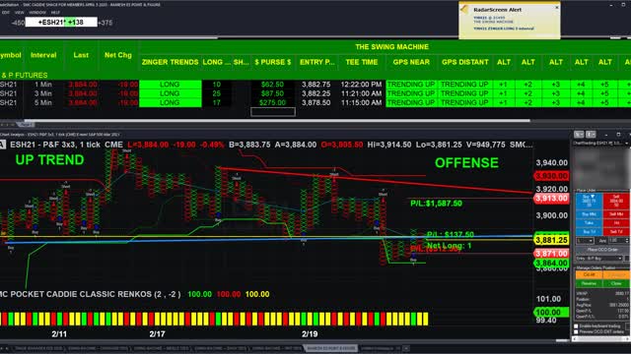Click the GPS NEAR column header

(x=411, y=62)
